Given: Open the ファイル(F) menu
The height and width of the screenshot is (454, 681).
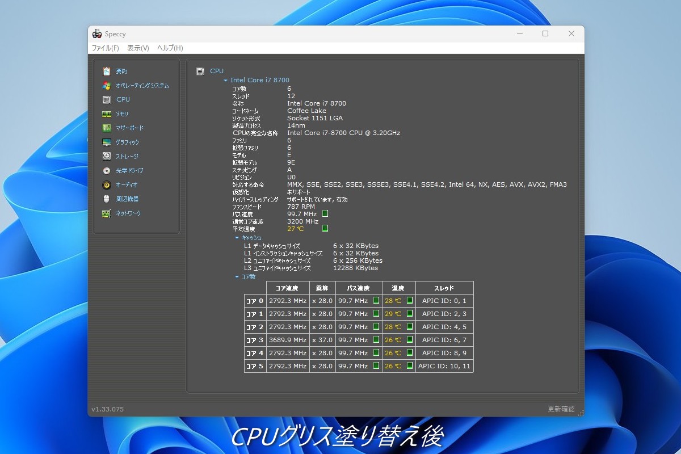Looking at the screenshot, I should coord(106,48).
